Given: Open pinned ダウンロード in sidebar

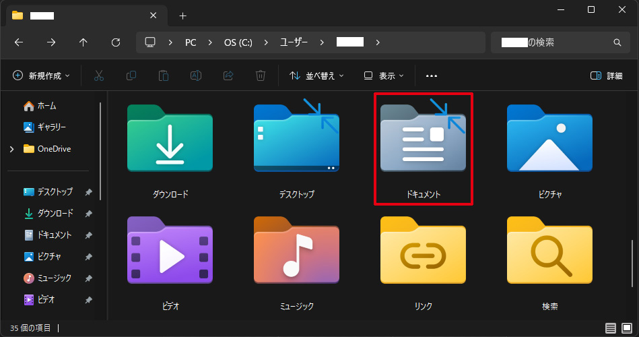Looking at the screenshot, I should point(48,214).
